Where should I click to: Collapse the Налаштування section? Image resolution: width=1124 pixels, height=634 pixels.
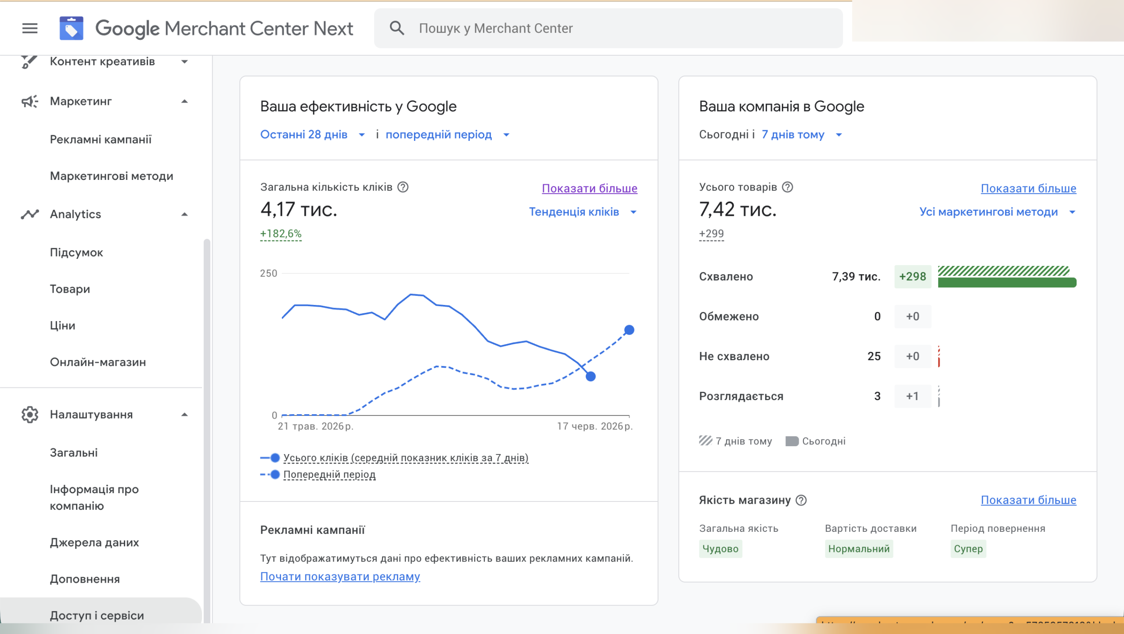185,415
